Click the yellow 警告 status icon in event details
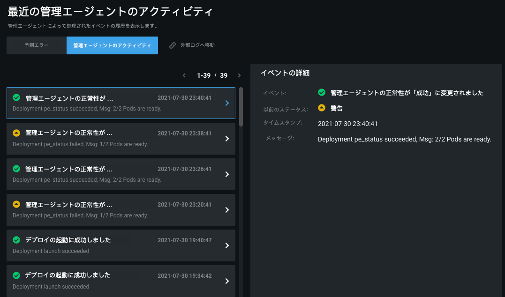The width and height of the screenshot is (505, 297). coord(322,108)
